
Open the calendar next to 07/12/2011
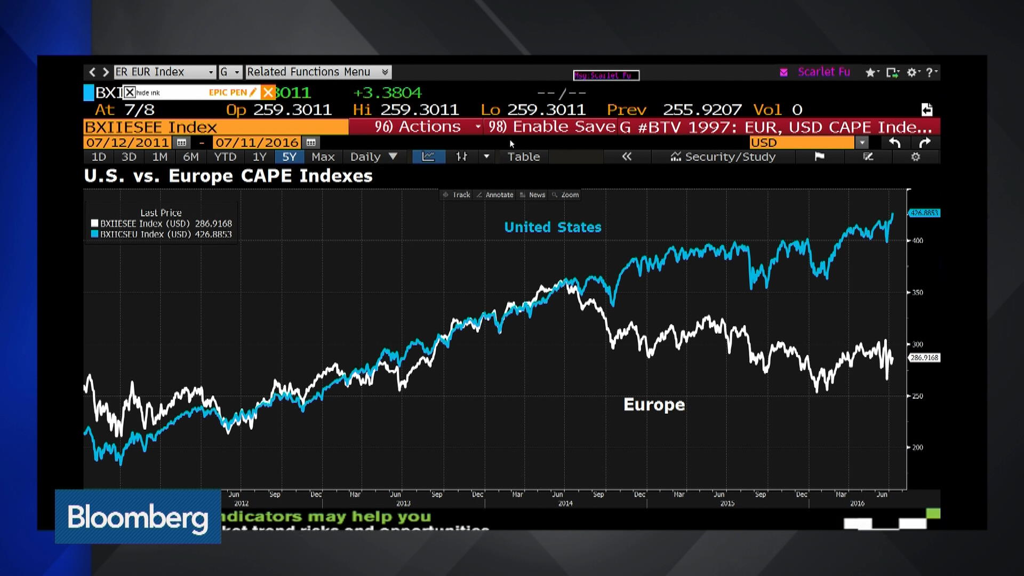[181, 142]
